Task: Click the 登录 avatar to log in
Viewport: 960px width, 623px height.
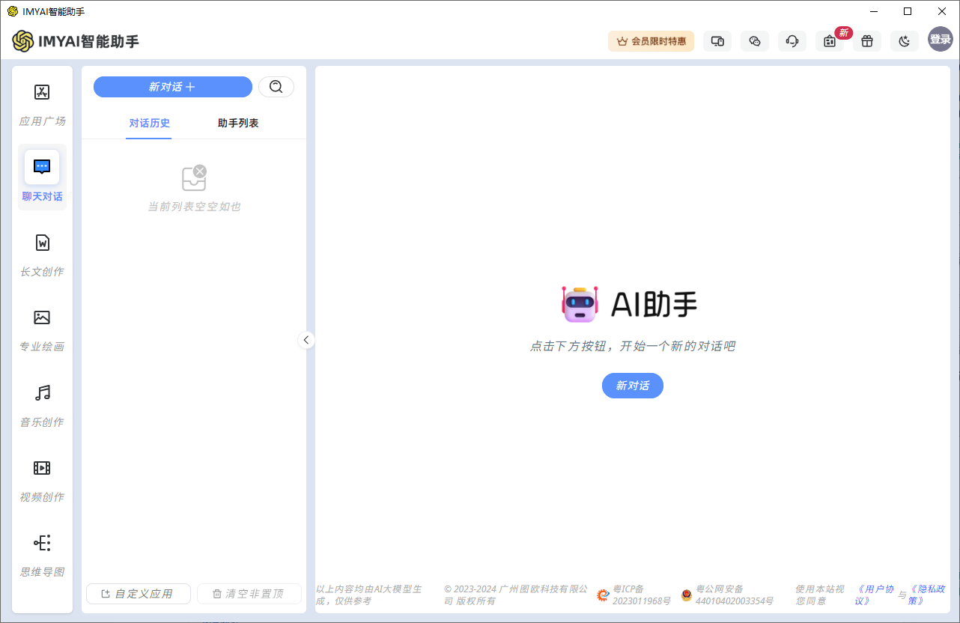Action: click(x=941, y=39)
